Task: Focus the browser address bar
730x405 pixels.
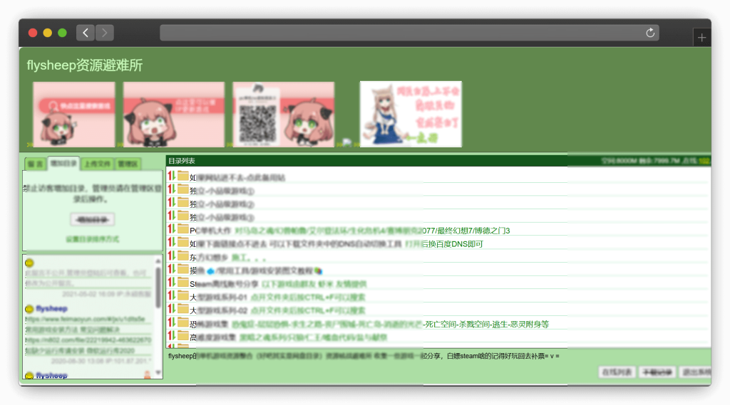Action: tap(409, 33)
